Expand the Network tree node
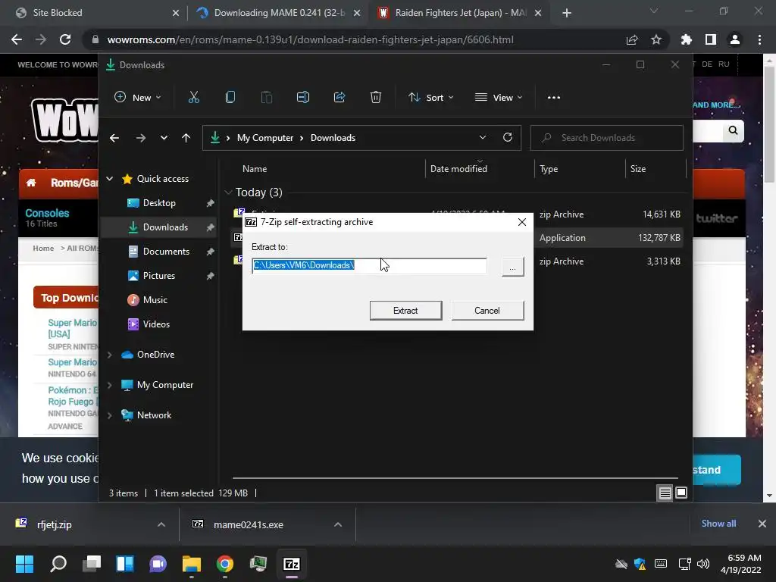 [x=110, y=415]
